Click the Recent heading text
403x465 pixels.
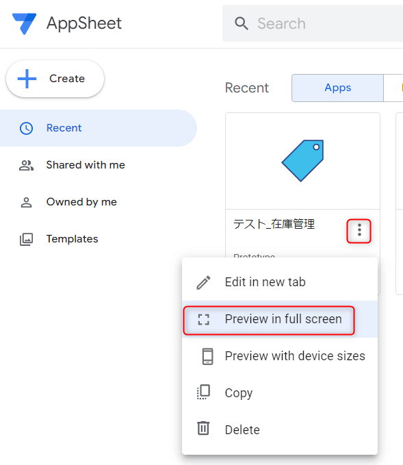[x=247, y=88]
